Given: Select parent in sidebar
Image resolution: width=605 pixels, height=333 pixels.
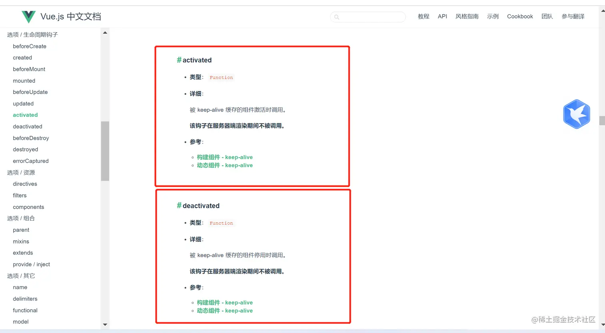Looking at the screenshot, I should tap(21, 230).
